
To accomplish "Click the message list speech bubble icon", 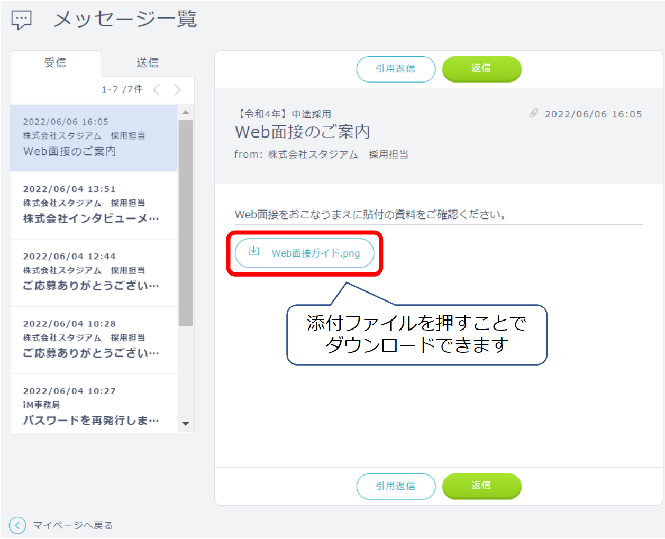I will [22, 20].
